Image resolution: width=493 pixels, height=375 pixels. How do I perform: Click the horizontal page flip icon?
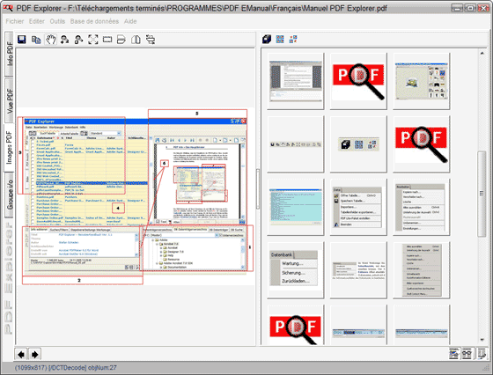[121, 40]
